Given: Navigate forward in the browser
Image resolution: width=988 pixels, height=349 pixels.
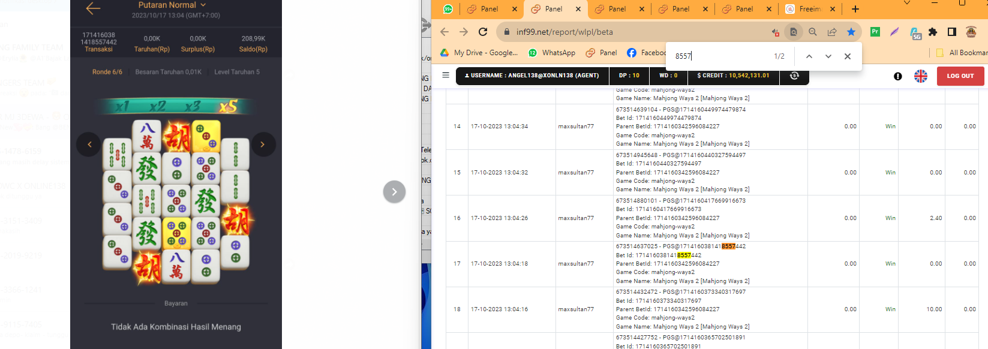Looking at the screenshot, I should [x=464, y=32].
